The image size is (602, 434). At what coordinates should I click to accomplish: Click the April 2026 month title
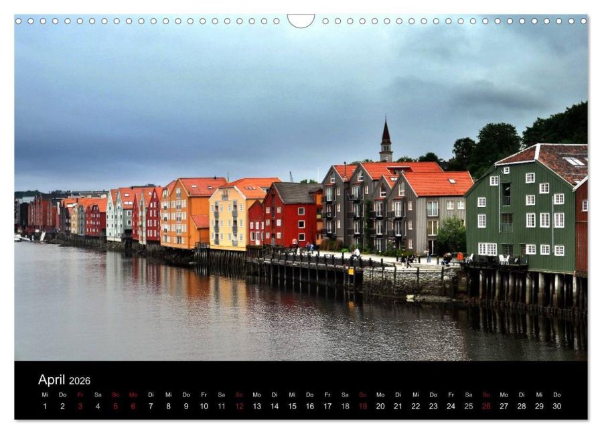64,380
